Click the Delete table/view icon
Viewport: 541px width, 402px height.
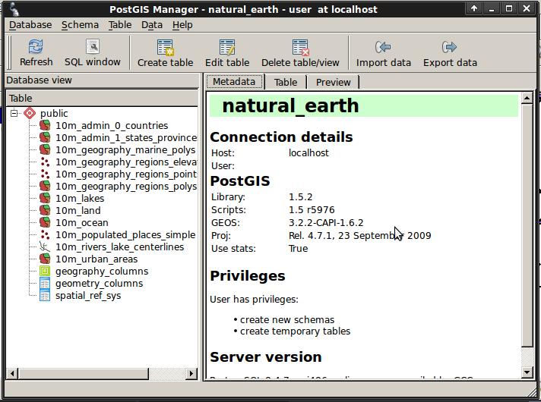point(301,48)
